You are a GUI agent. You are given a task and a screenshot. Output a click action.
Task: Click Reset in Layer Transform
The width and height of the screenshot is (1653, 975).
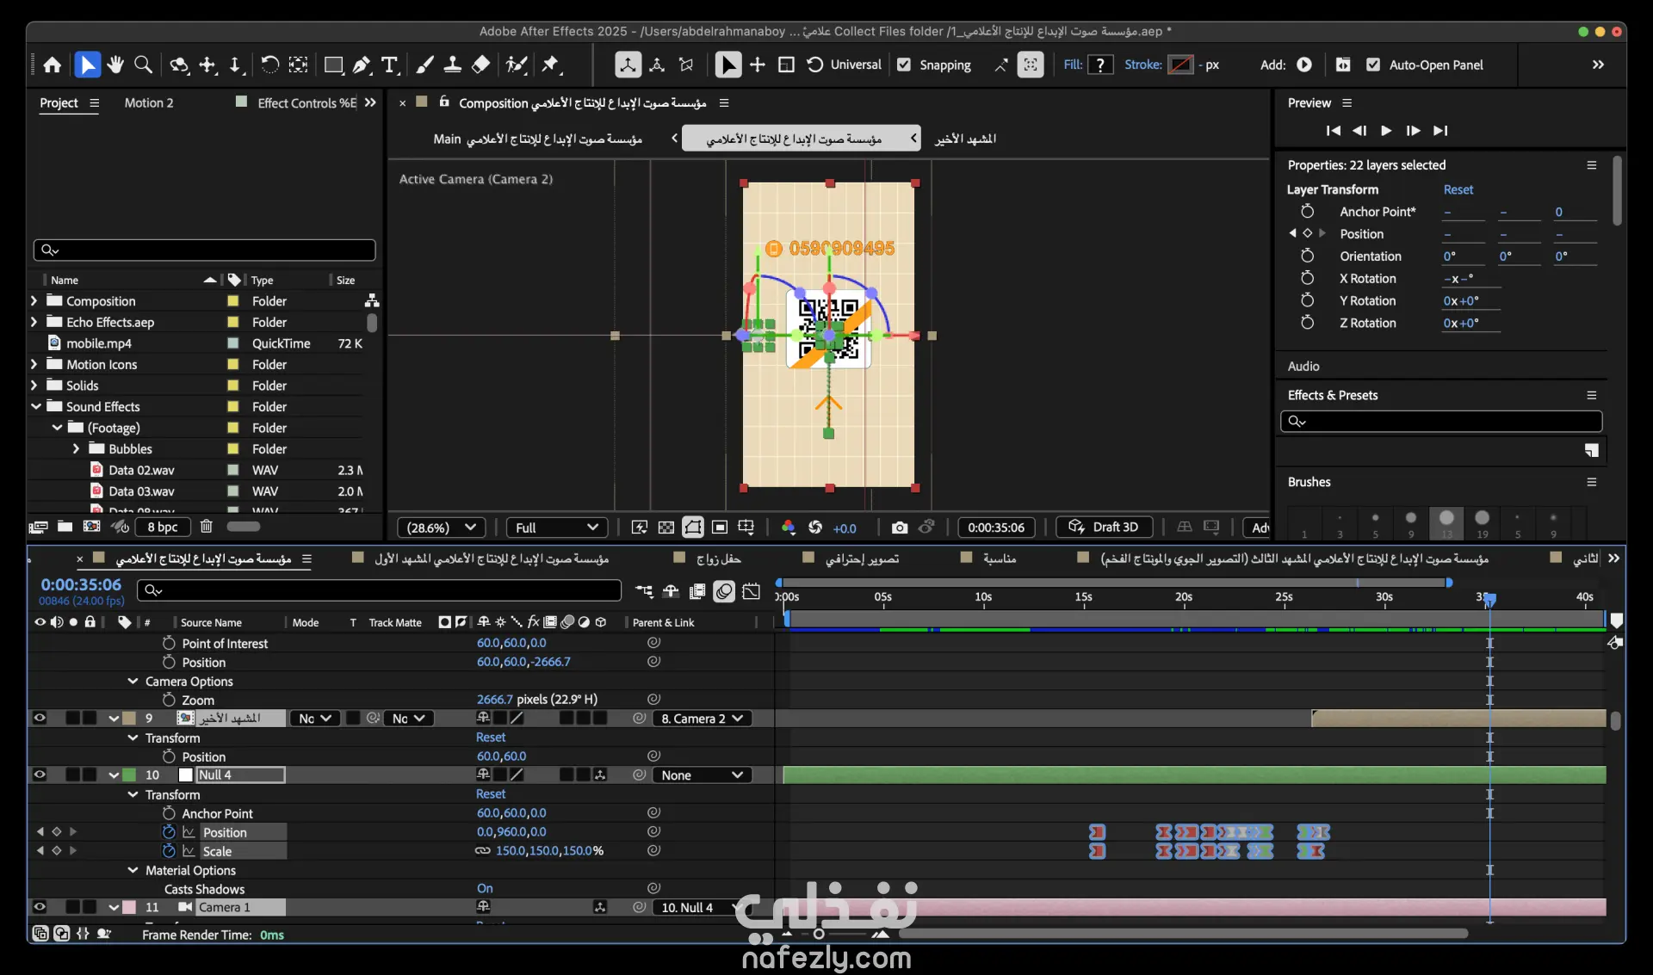tap(1458, 189)
